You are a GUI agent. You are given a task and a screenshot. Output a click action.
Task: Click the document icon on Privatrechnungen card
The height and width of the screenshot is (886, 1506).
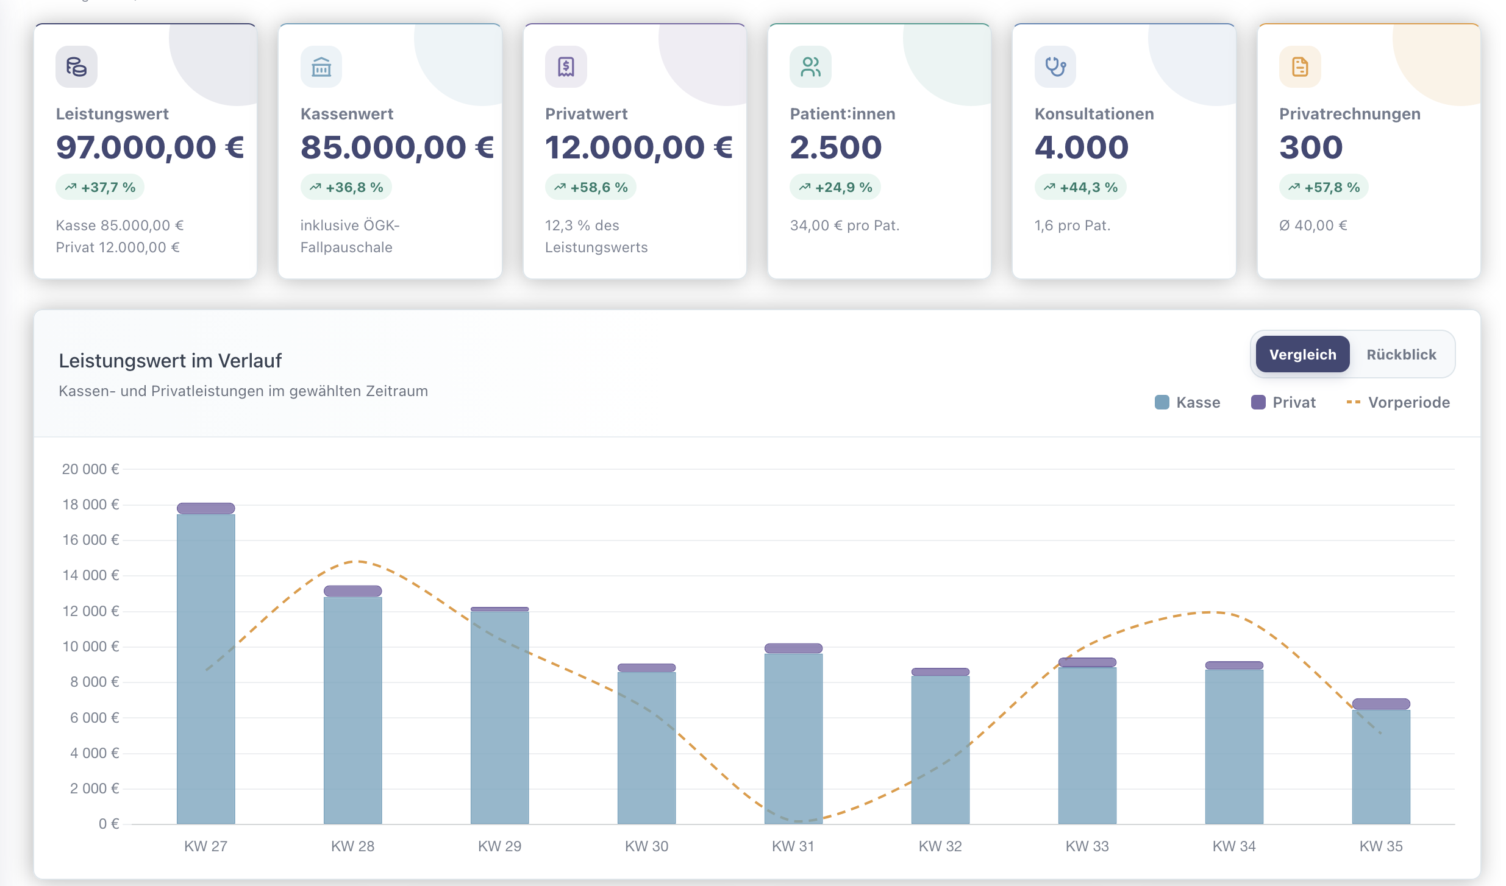[x=1300, y=66]
